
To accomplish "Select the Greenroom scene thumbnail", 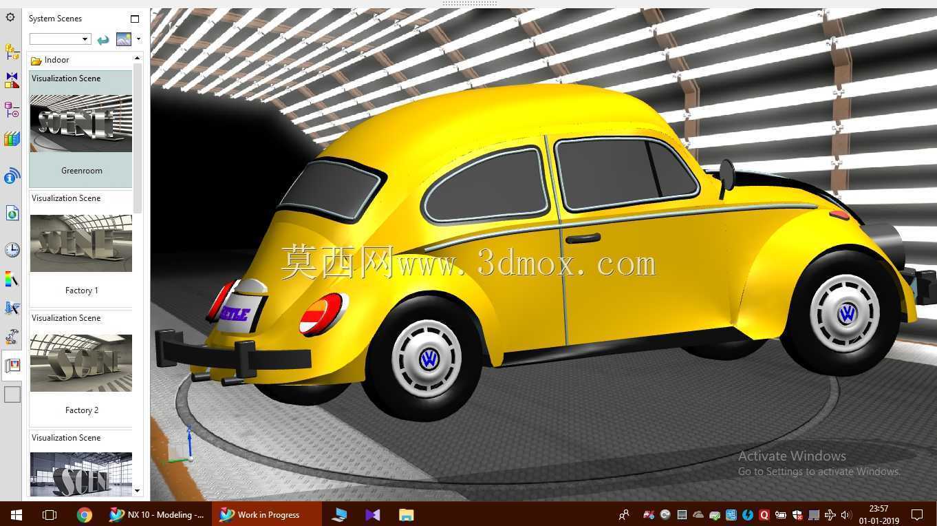I will click(80, 123).
